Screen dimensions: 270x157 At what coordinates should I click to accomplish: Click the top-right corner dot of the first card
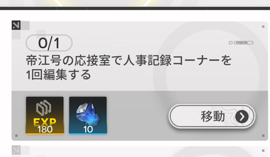[x=263, y=27]
